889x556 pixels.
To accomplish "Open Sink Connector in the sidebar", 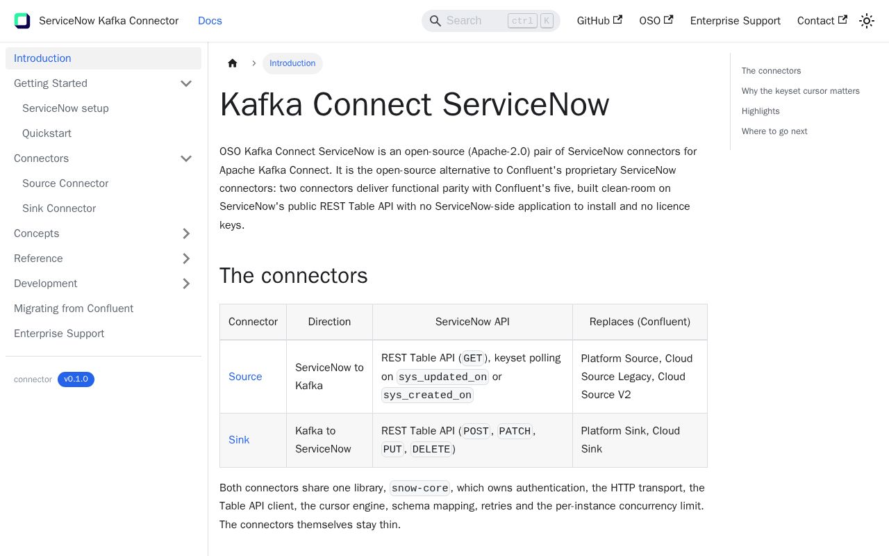I will 108,208.
